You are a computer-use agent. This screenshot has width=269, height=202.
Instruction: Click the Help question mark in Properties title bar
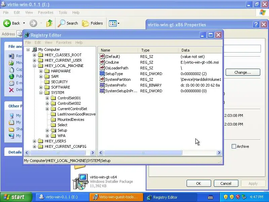coord(256,25)
